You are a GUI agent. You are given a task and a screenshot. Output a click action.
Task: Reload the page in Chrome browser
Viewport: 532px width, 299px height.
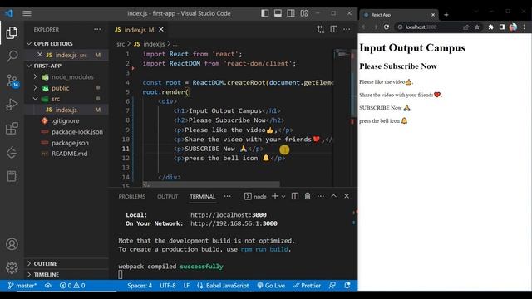click(387, 27)
